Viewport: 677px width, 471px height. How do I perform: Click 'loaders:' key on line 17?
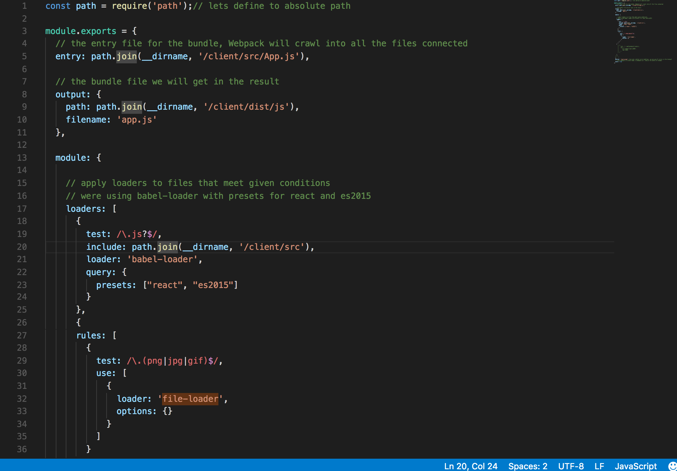[x=85, y=209]
